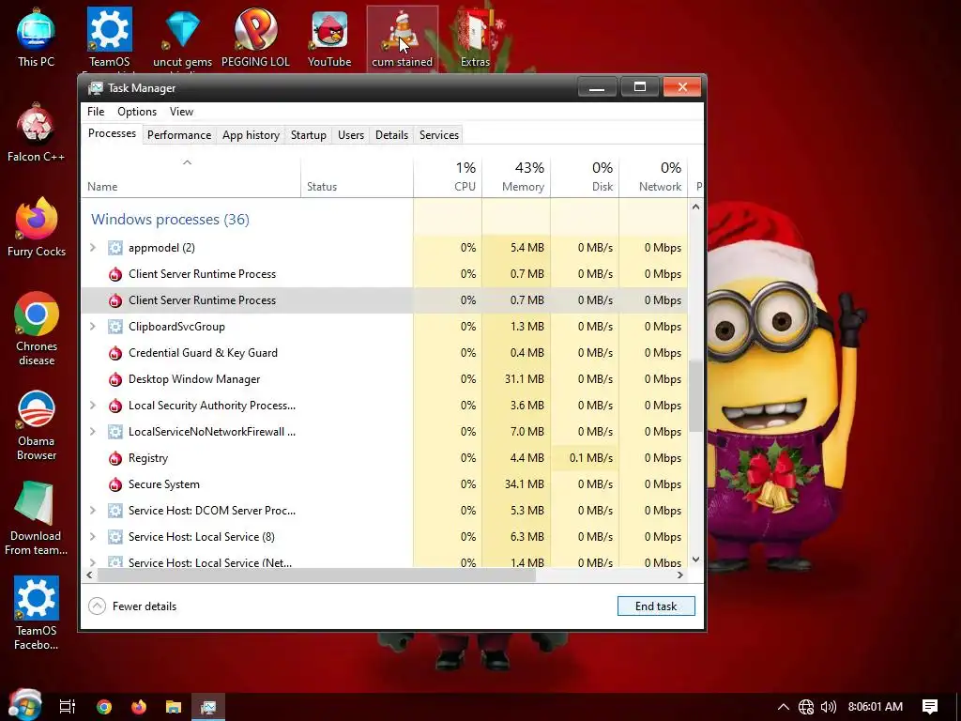Switch to the Performance tab
Screen dimensions: 961x721
pyautogui.click(x=179, y=135)
